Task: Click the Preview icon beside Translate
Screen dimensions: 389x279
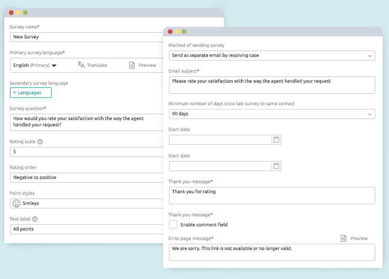Action: click(x=132, y=65)
